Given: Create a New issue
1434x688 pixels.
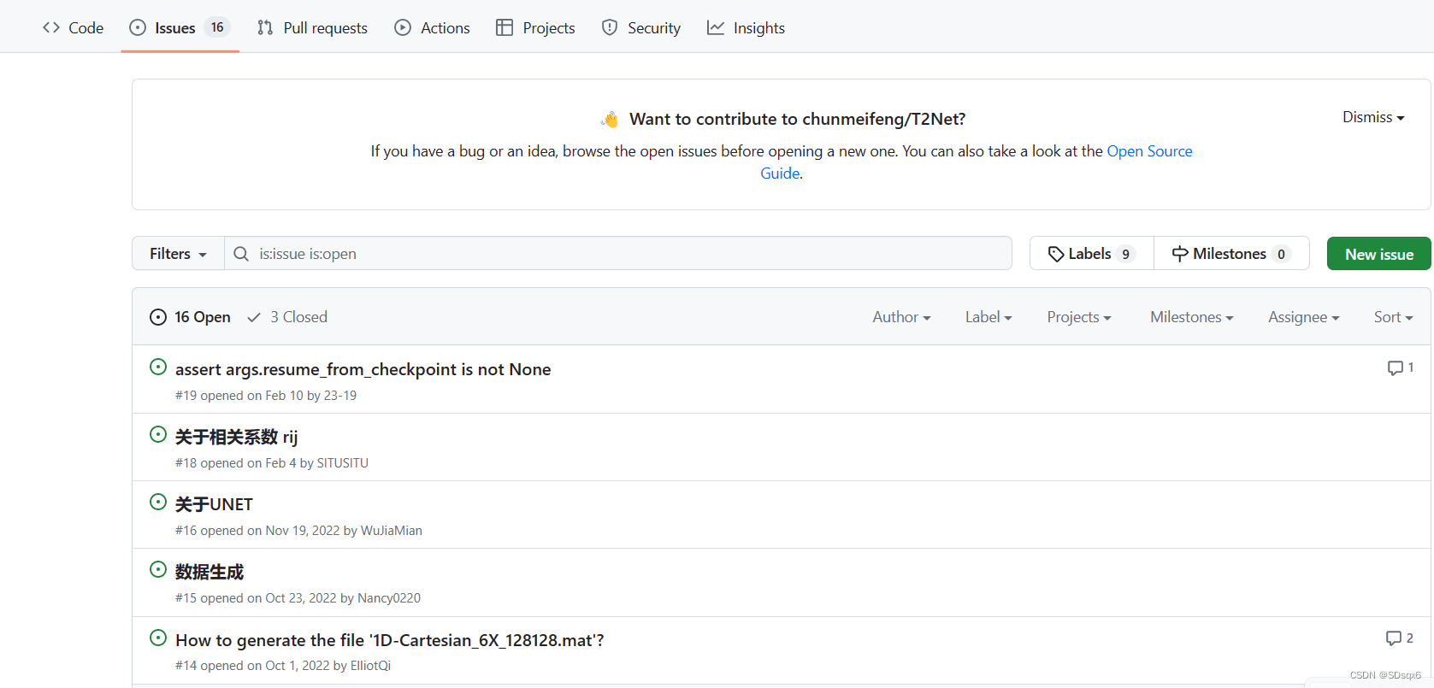Looking at the screenshot, I should (x=1378, y=254).
